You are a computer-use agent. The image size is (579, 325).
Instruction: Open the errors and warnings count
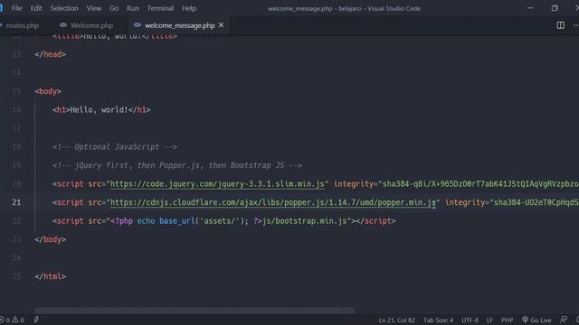tap(12, 320)
